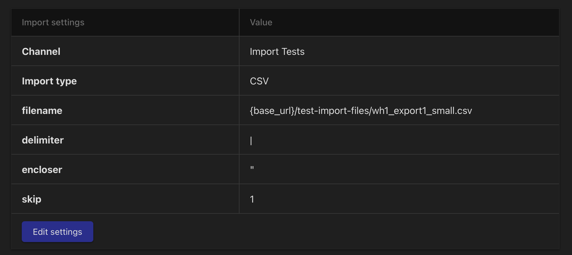572x255 pixels.
Task: Select the wh1_export1_small.csv file path value
Action: tap(361, 111)
